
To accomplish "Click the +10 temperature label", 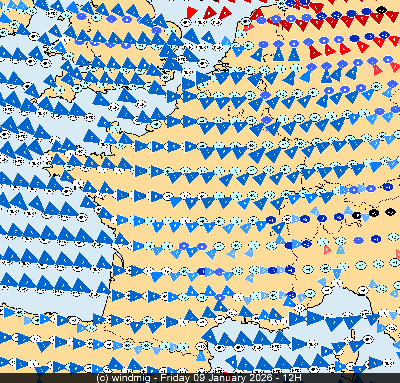I will [231, 313].
